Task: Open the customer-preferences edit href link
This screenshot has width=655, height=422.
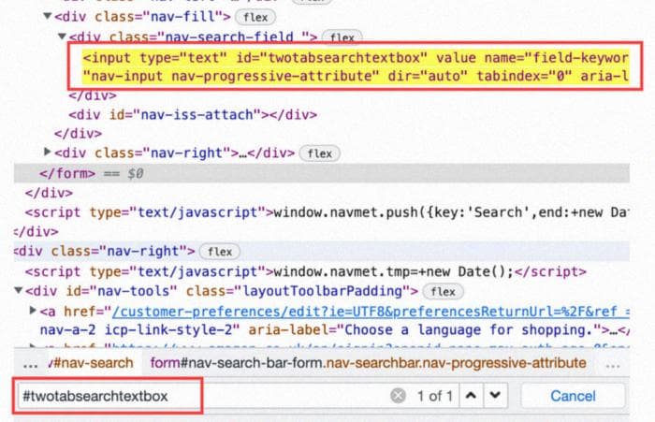Action: coord(371,312)
